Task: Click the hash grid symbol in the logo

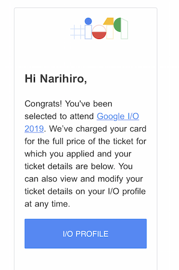Action: click(78, 32)
